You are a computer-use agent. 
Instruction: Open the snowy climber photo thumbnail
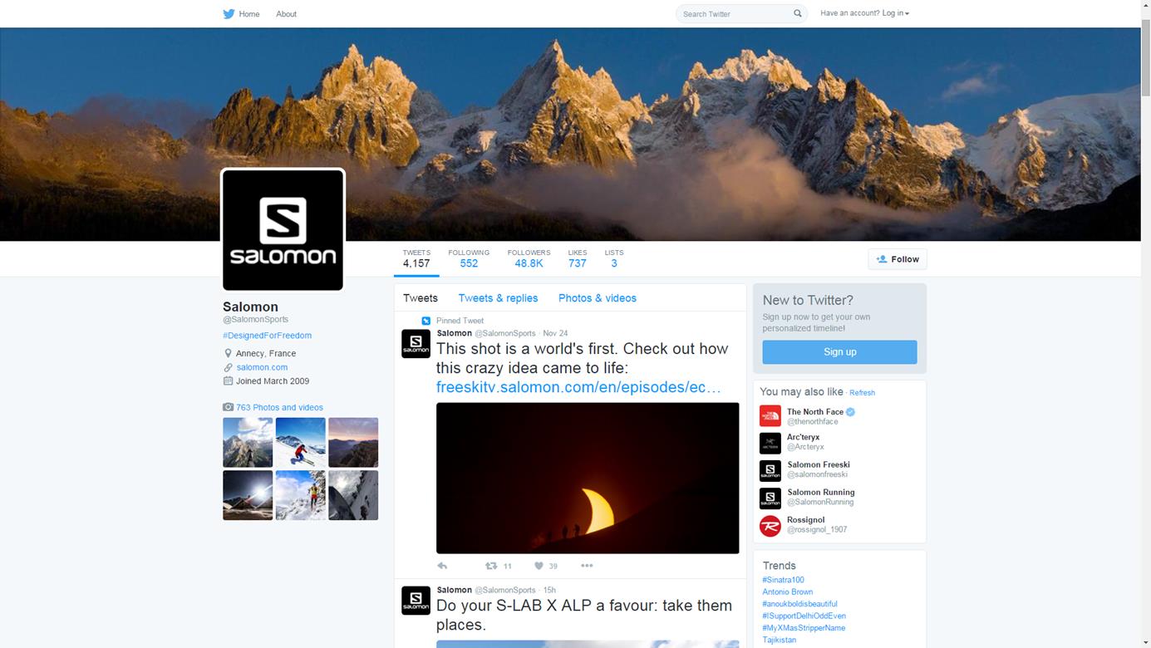300,495
